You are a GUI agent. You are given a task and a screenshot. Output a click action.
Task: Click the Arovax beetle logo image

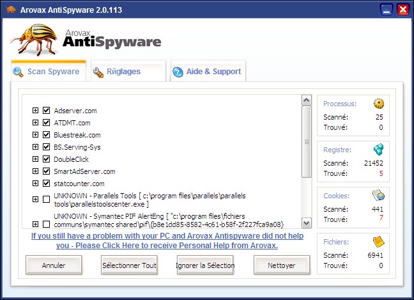coord(34,39)
